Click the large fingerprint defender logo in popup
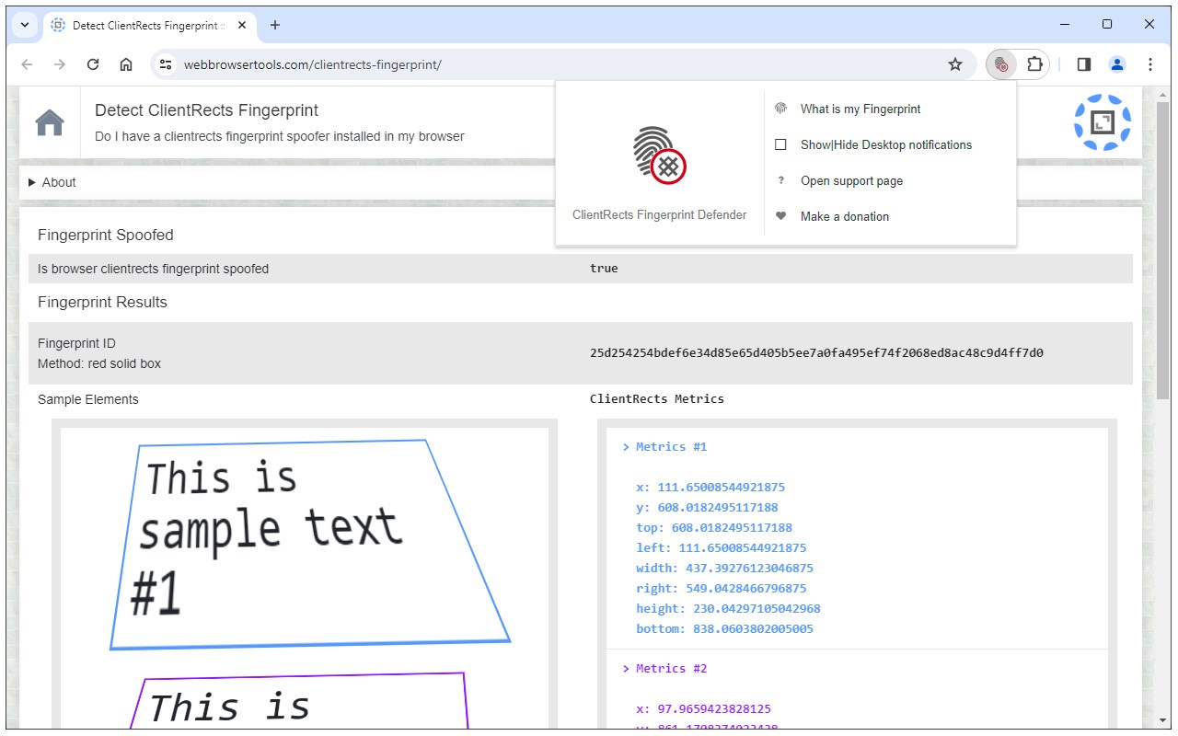 (x=660, y=155)
